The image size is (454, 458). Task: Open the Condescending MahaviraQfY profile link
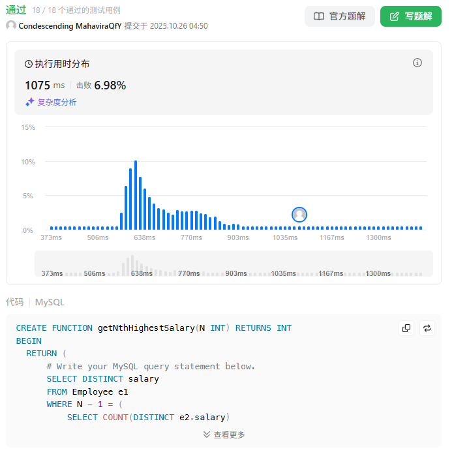69,25
